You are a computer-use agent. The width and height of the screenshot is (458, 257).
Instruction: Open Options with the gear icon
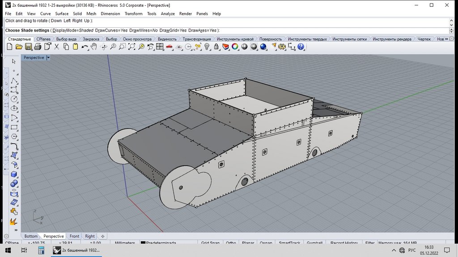[282, 46]
